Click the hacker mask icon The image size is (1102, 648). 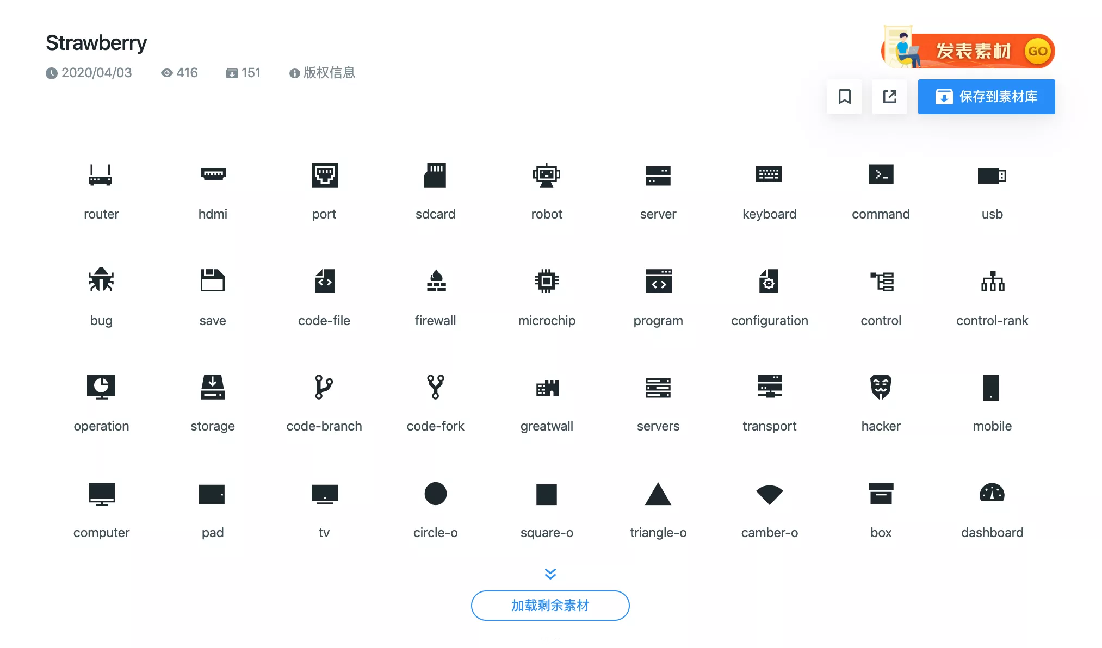coord(880,387)
